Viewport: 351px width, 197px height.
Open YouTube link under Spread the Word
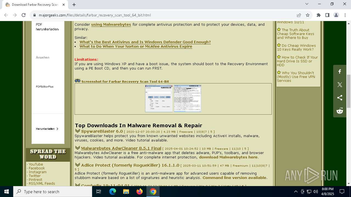tap(36, 164)
